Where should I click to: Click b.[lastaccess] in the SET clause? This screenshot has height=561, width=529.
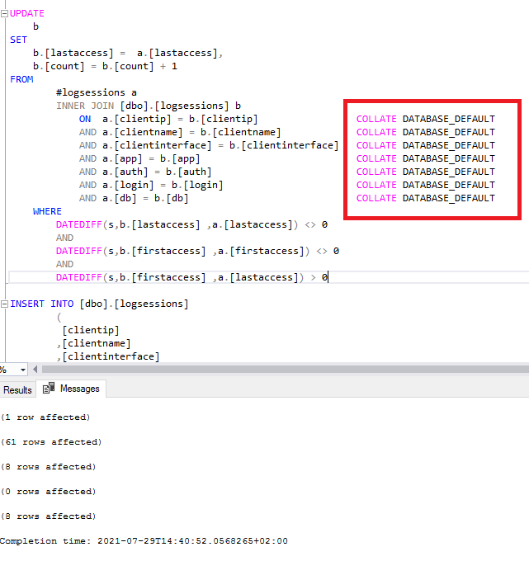[73, 53]
